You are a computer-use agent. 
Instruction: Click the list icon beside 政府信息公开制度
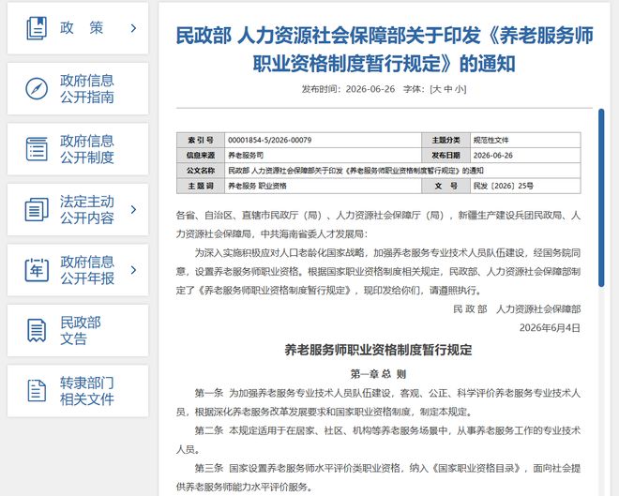[37, 149]
